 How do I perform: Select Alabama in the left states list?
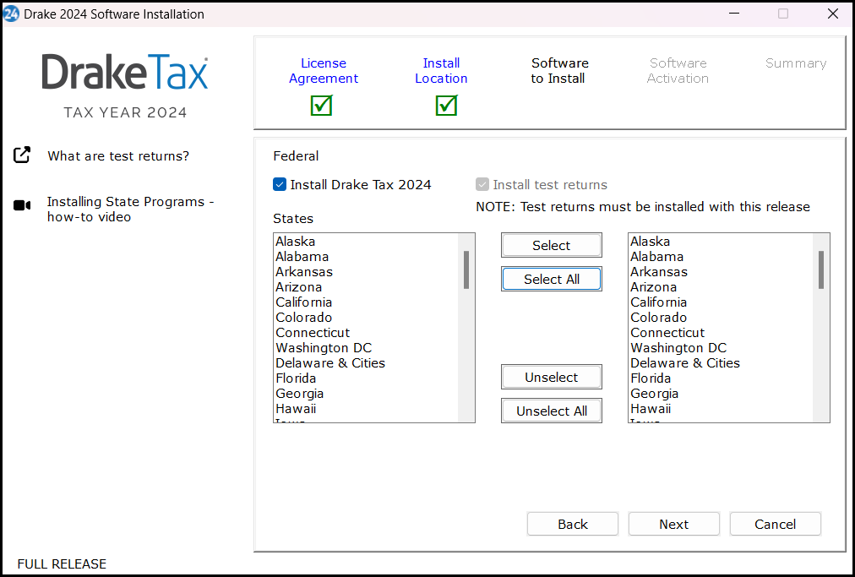(x=366, y=256)
